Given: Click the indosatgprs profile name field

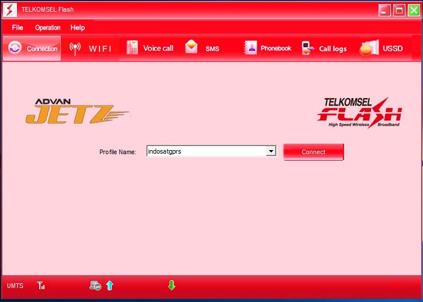Looking at the screenshot, I should pyautogui.click(x=207, y=151).
